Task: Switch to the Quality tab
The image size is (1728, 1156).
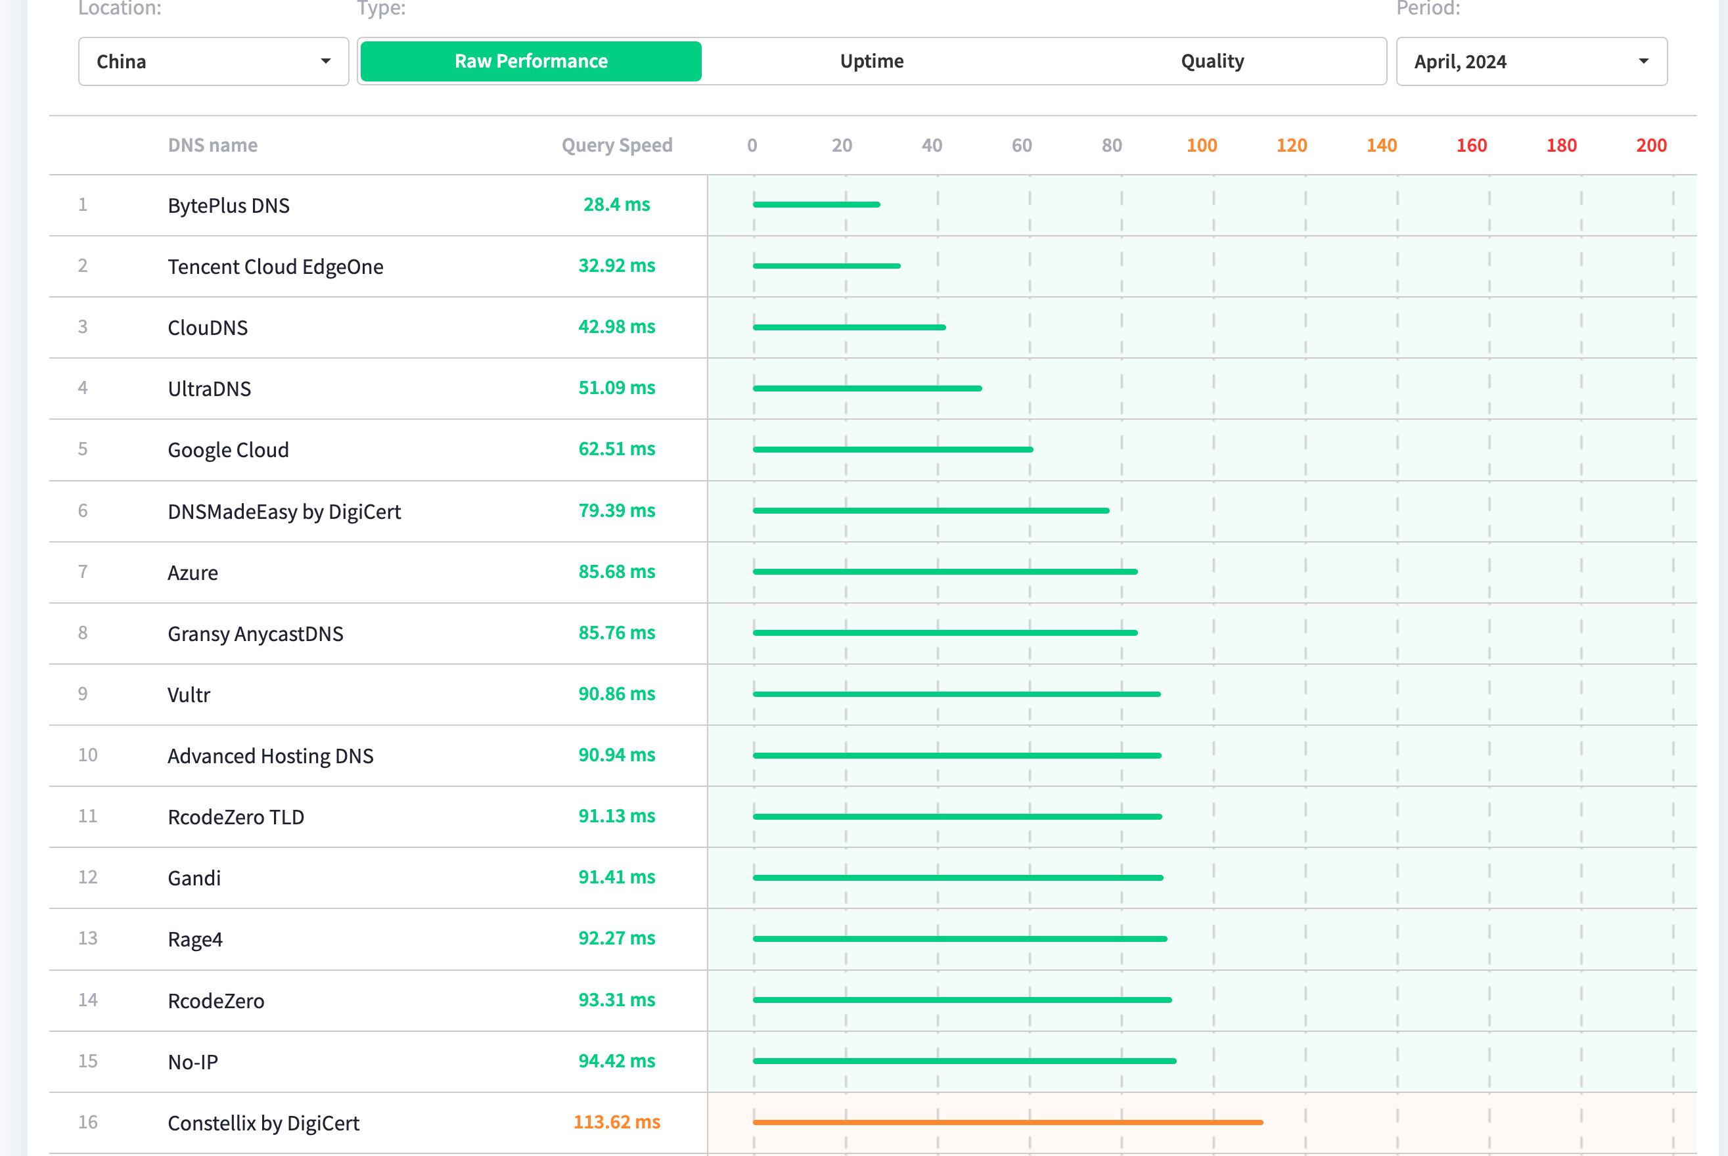Action: (x=1212, y=61)
